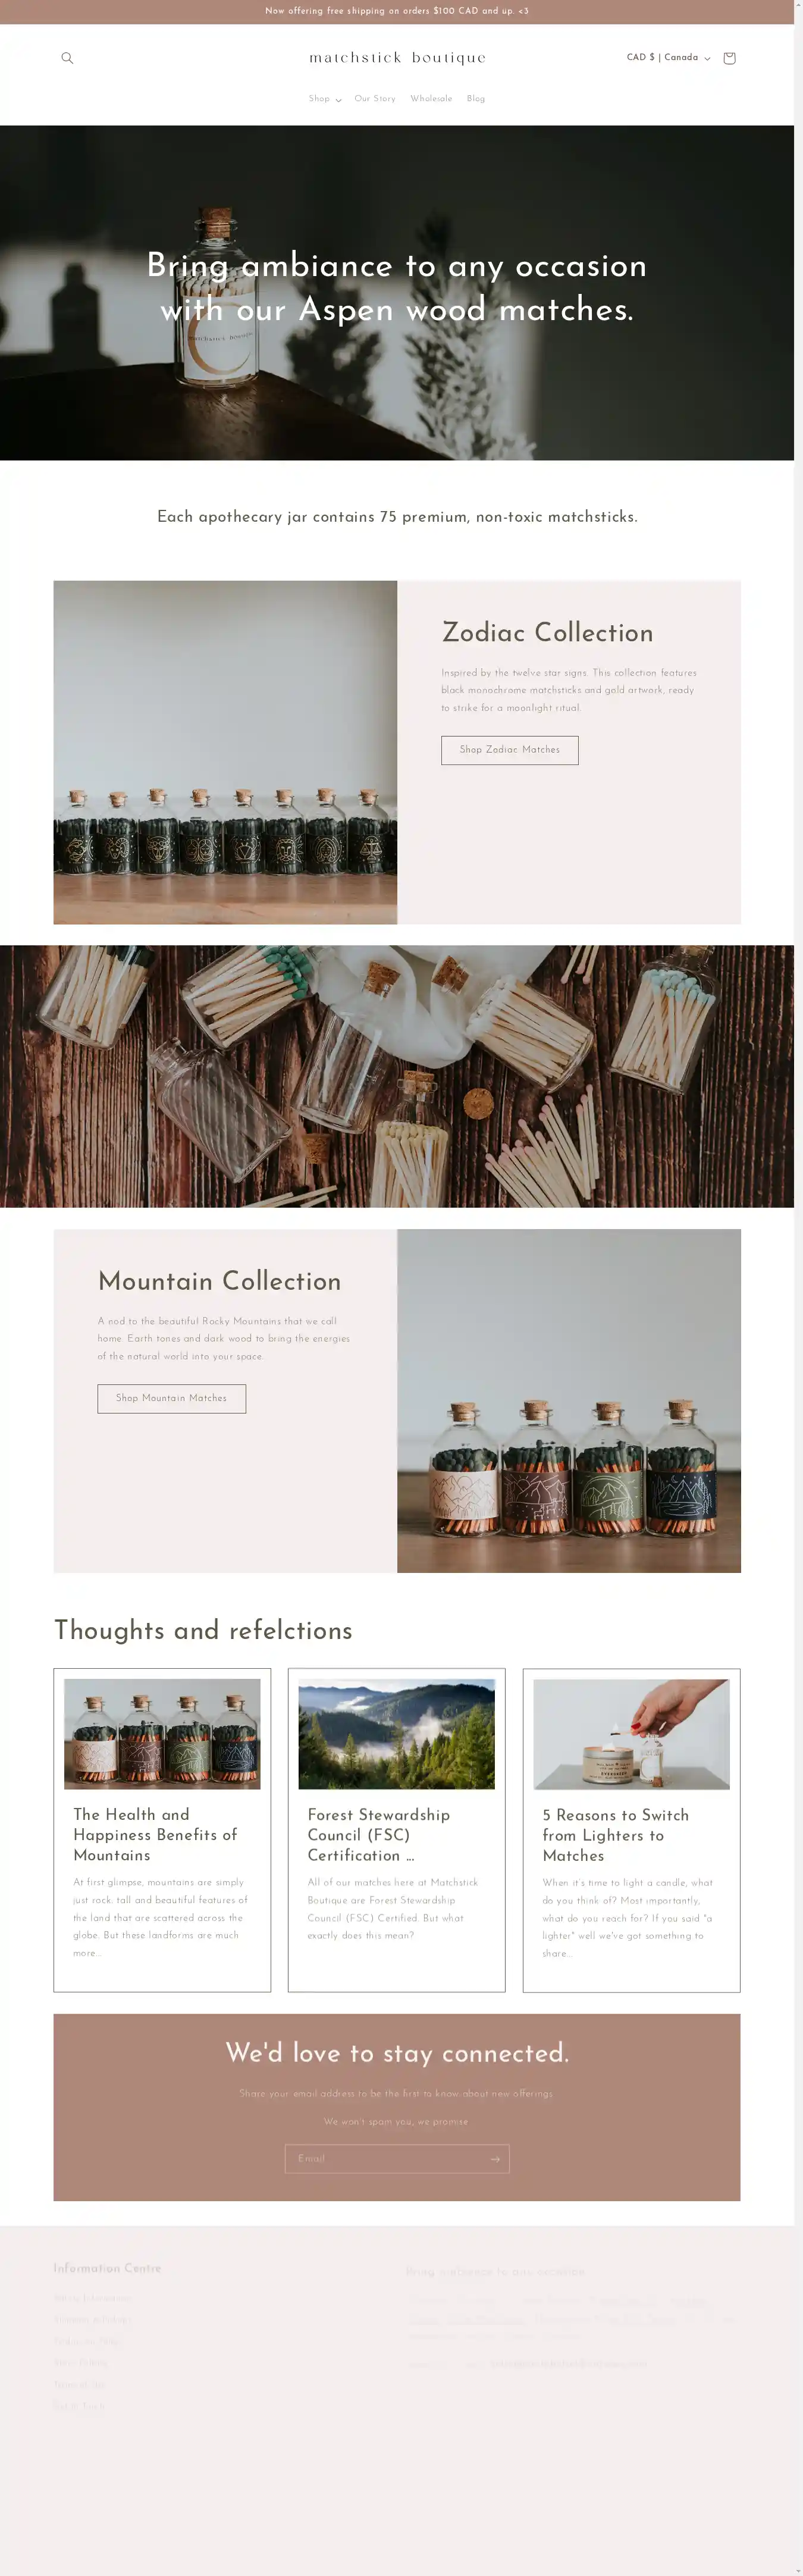Open the CAD $ | Canada currency selector
The image size is (803, 2576).
pos(668,58)
